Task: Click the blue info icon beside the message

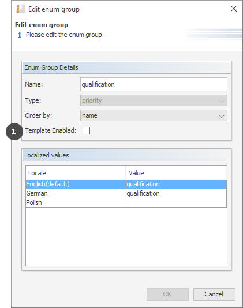Action: point(20,35)
